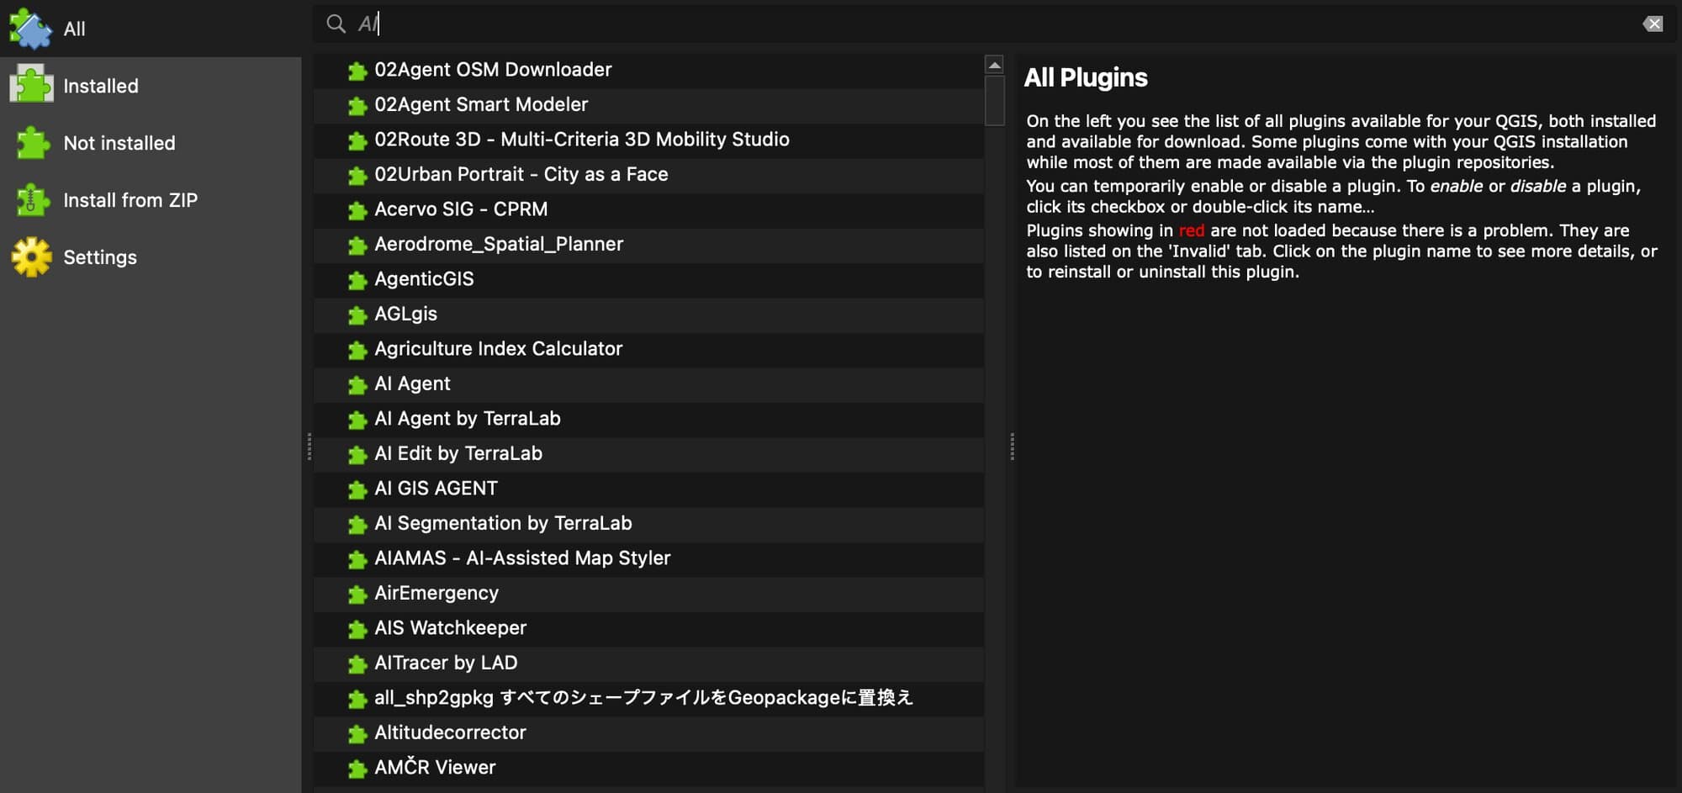
Task: Click the icon beside Altitudecorrector
Action: [357, 734]
